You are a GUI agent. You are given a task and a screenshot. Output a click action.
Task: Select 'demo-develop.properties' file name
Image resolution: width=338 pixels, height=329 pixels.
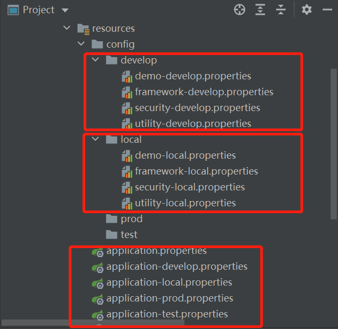coord(193,76)
